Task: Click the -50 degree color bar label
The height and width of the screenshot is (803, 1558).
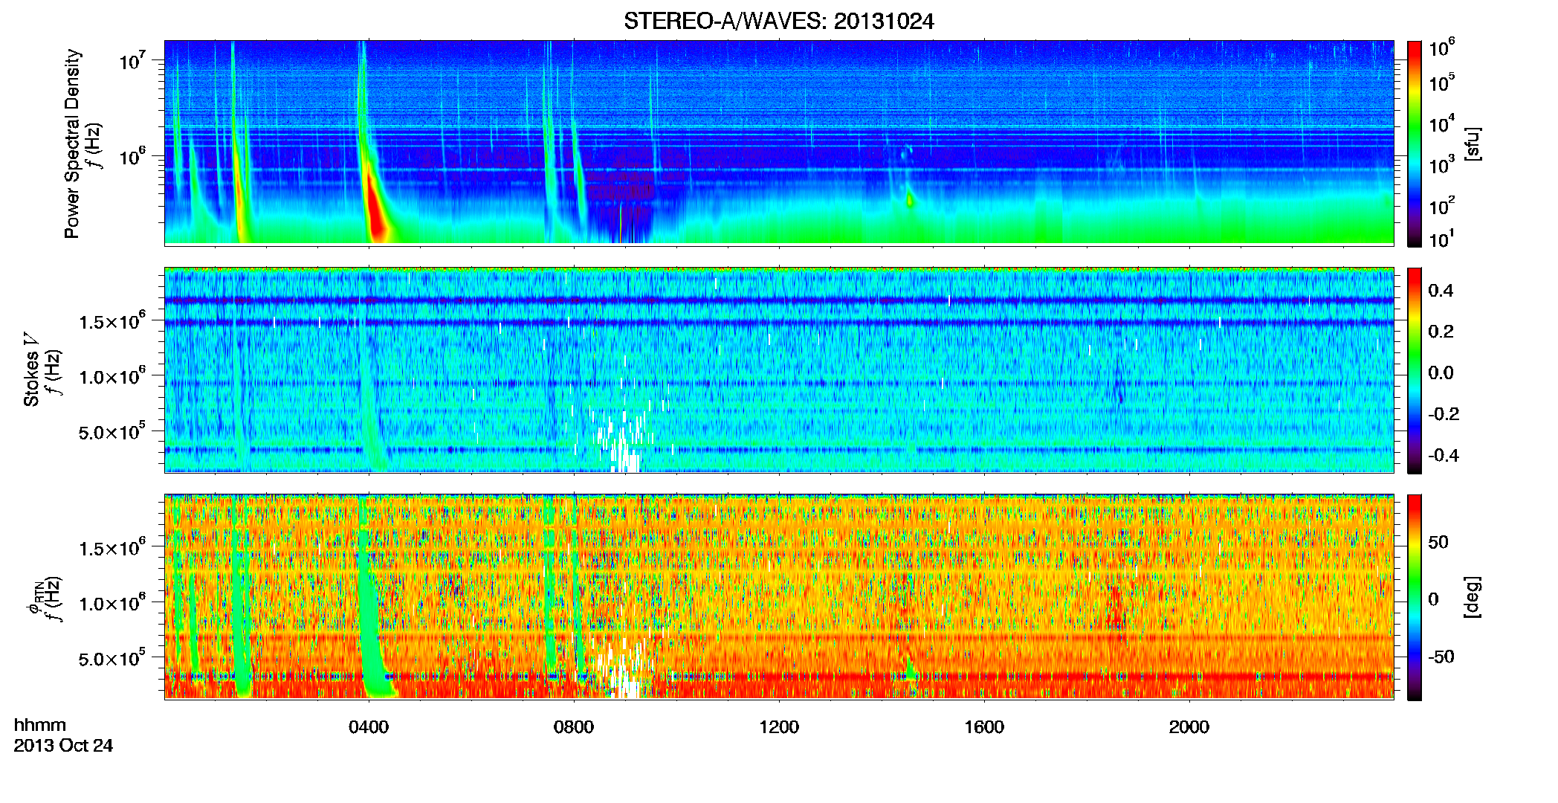Action: (1441, 657)
